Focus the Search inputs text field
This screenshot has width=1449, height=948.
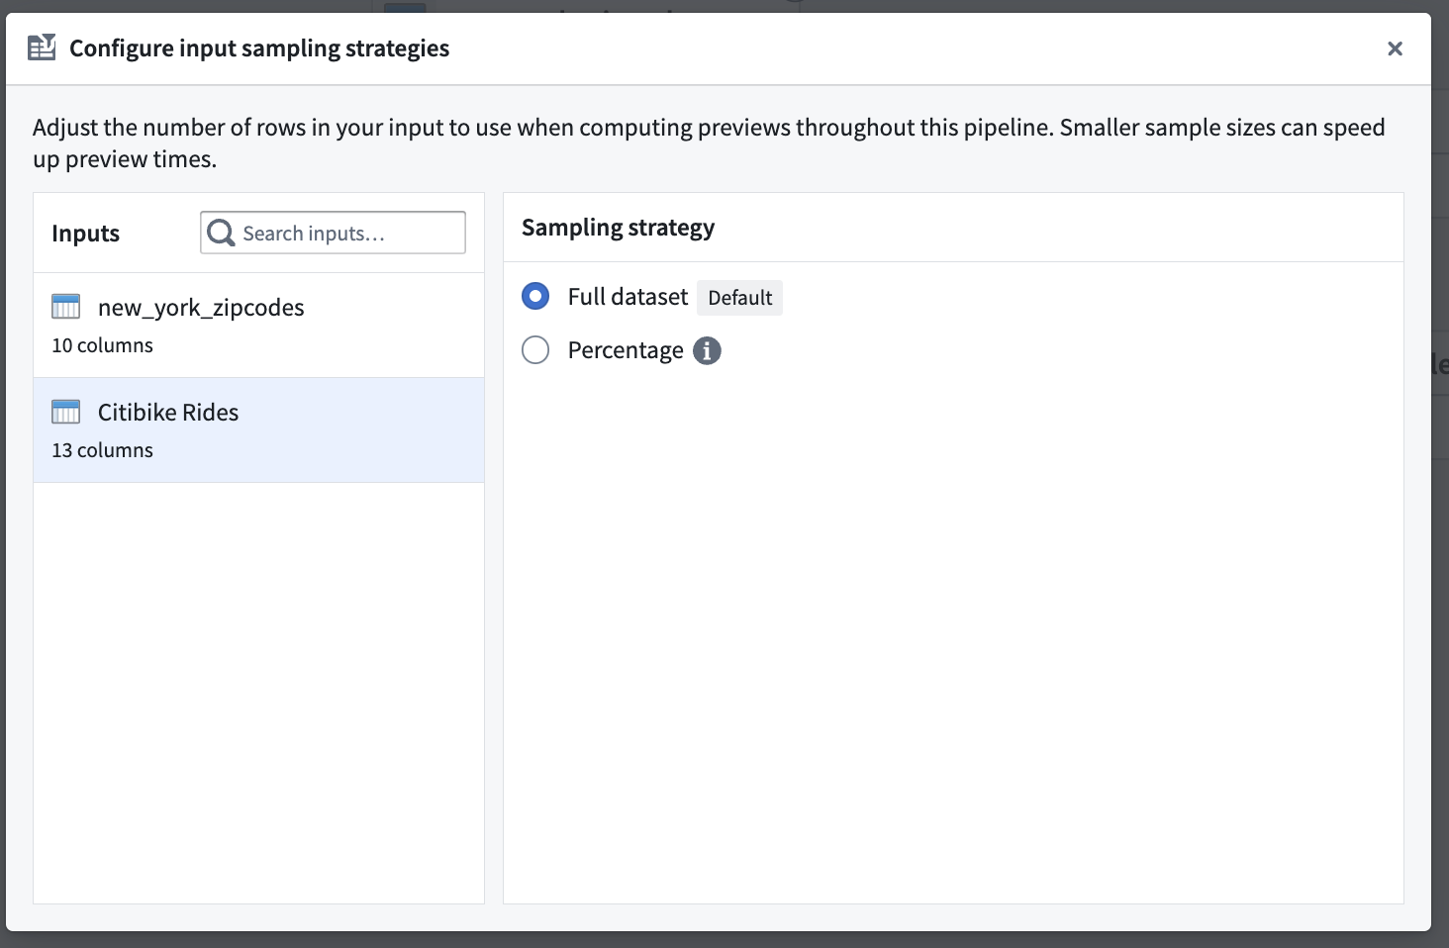coord(333,233)
